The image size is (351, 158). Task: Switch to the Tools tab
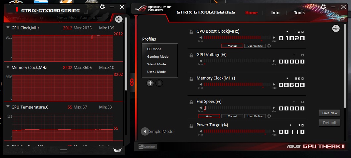[x=299, y=13]
